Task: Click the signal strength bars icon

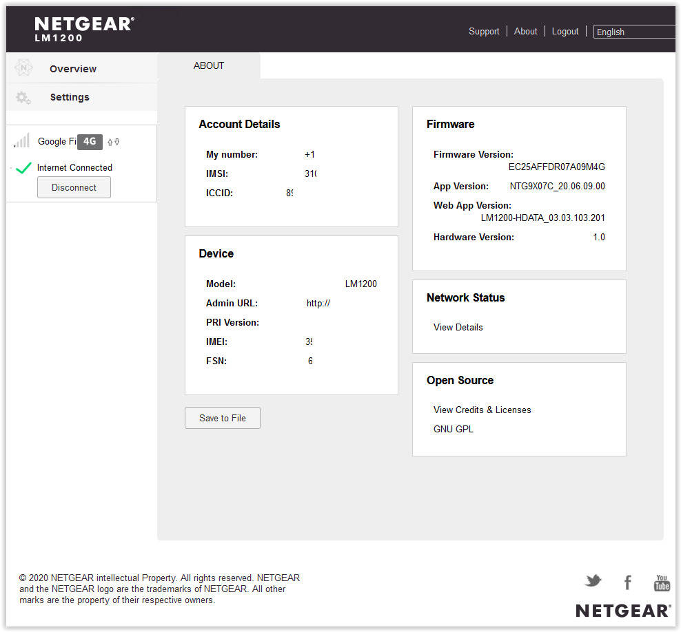Action: [21, 141]
